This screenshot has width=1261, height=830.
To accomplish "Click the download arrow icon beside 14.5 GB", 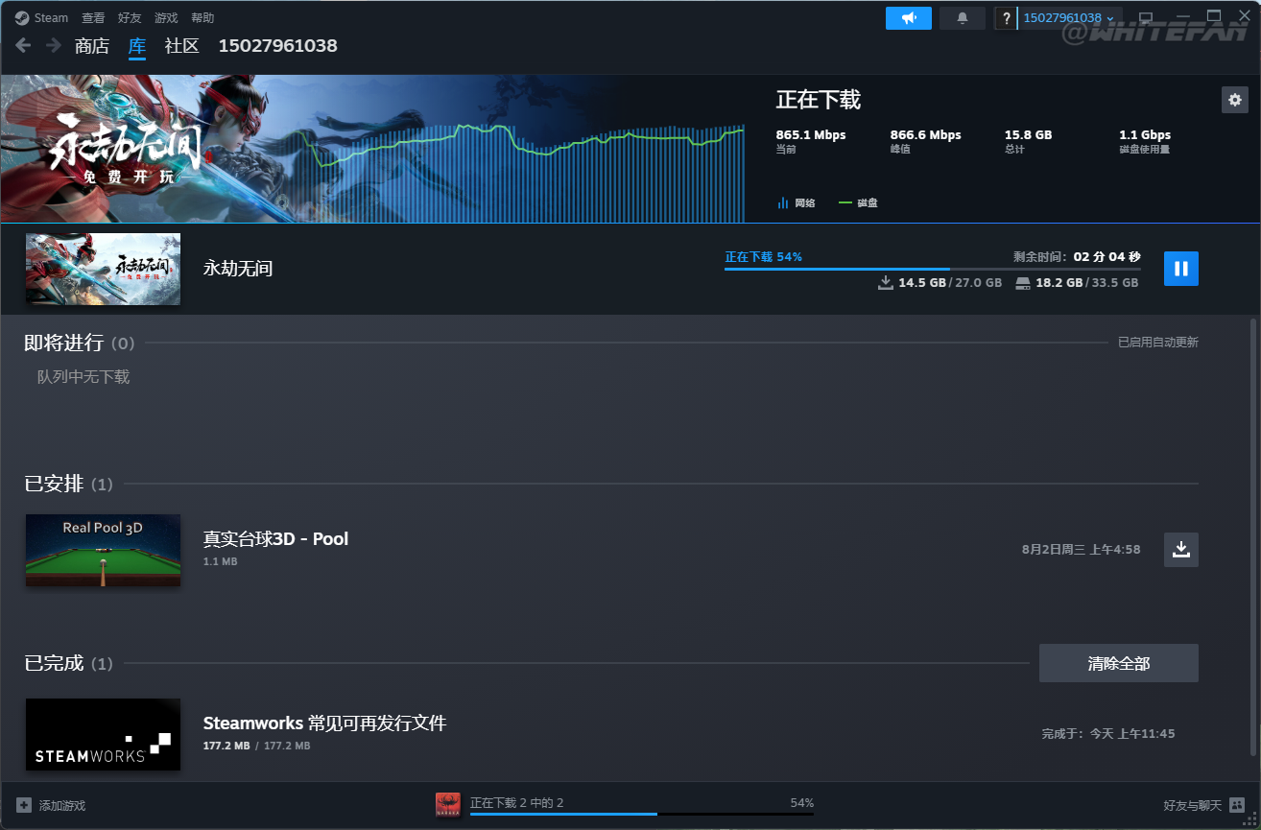I will (x=886, y=283).
